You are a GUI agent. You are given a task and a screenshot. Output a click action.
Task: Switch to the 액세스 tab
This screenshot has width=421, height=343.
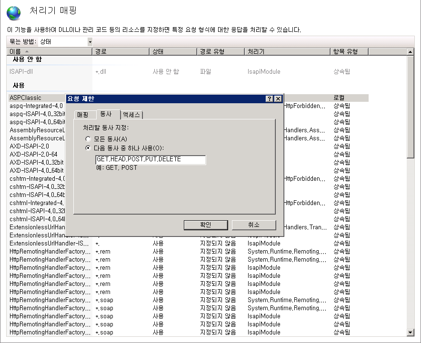[131, 115]
